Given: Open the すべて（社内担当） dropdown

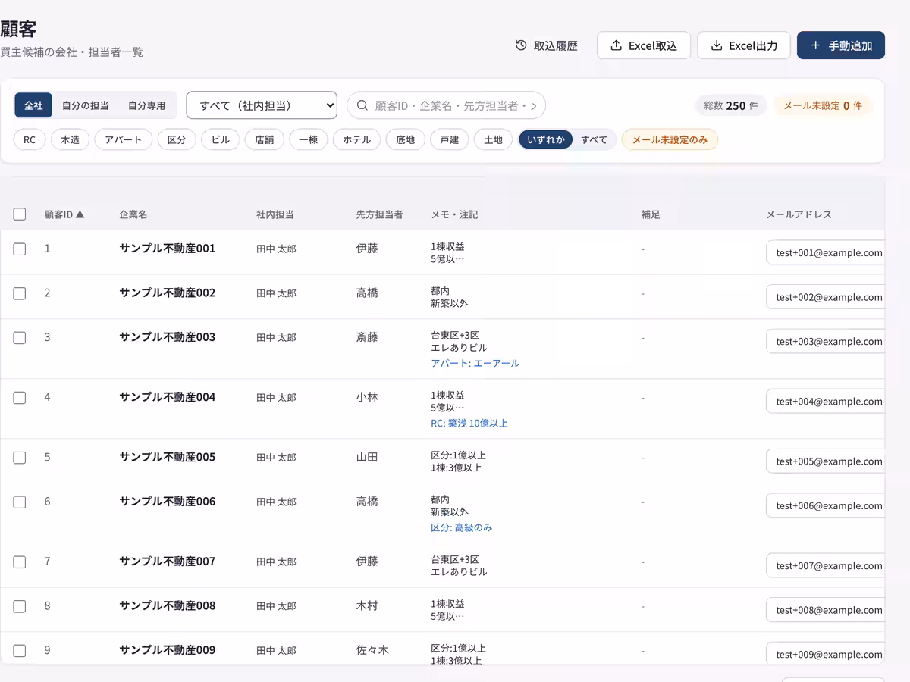Looking at the screenshot, I should [x=262, y=105].
